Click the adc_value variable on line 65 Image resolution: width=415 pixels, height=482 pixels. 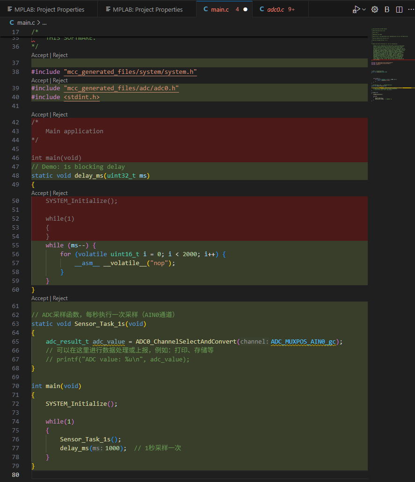tap(109, 342)
